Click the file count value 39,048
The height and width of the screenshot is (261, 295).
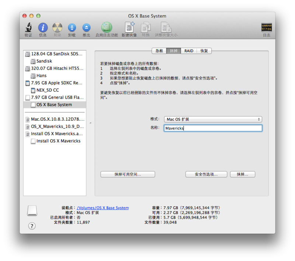click(x=170, y=222)
